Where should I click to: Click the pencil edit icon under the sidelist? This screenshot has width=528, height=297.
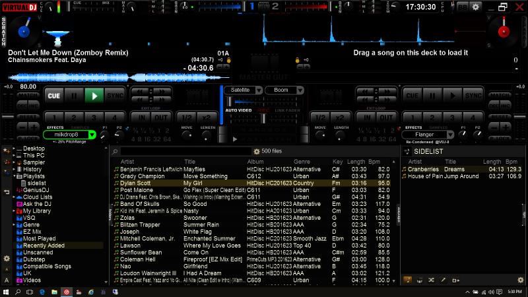(443, 280)
